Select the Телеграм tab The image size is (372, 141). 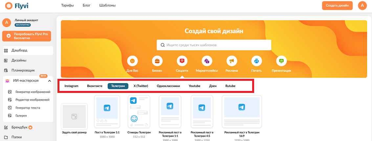coord(118,86)
